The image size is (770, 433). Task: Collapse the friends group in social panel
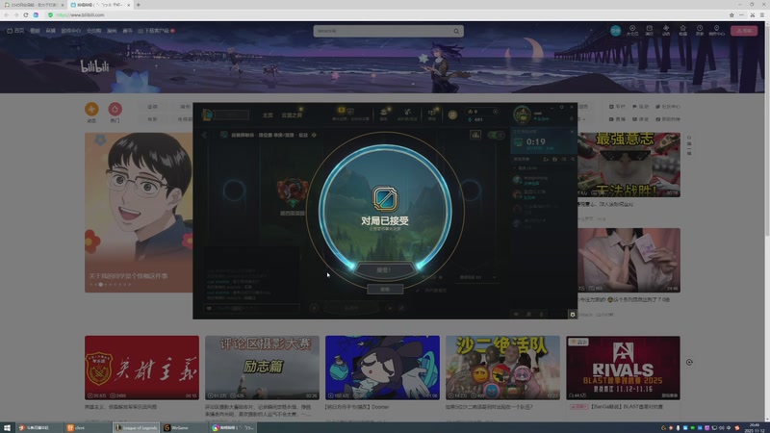pyautogui.click(x=515, y=167)
